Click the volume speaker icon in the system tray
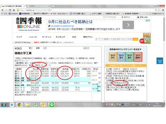The image size is (166, 124). click(134, 105)
